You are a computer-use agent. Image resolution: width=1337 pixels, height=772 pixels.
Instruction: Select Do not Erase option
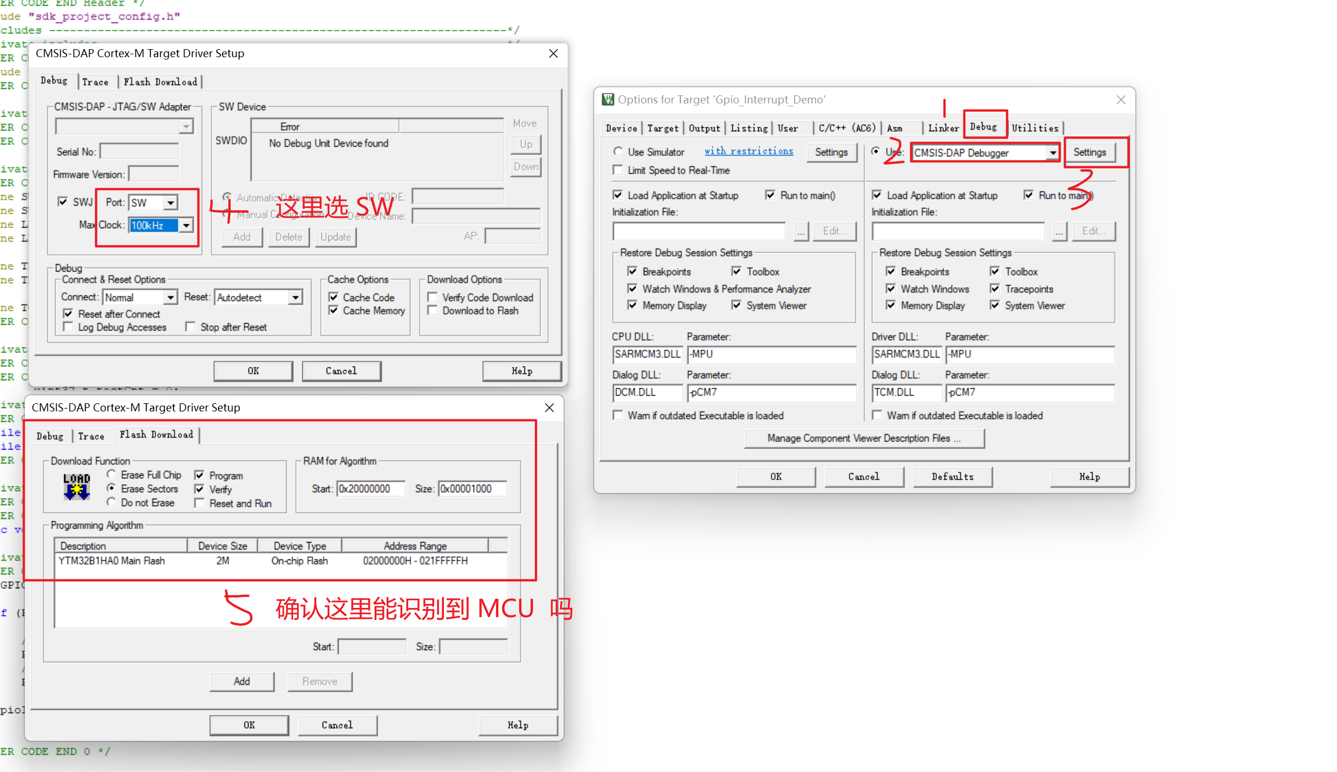pos(111,502)
